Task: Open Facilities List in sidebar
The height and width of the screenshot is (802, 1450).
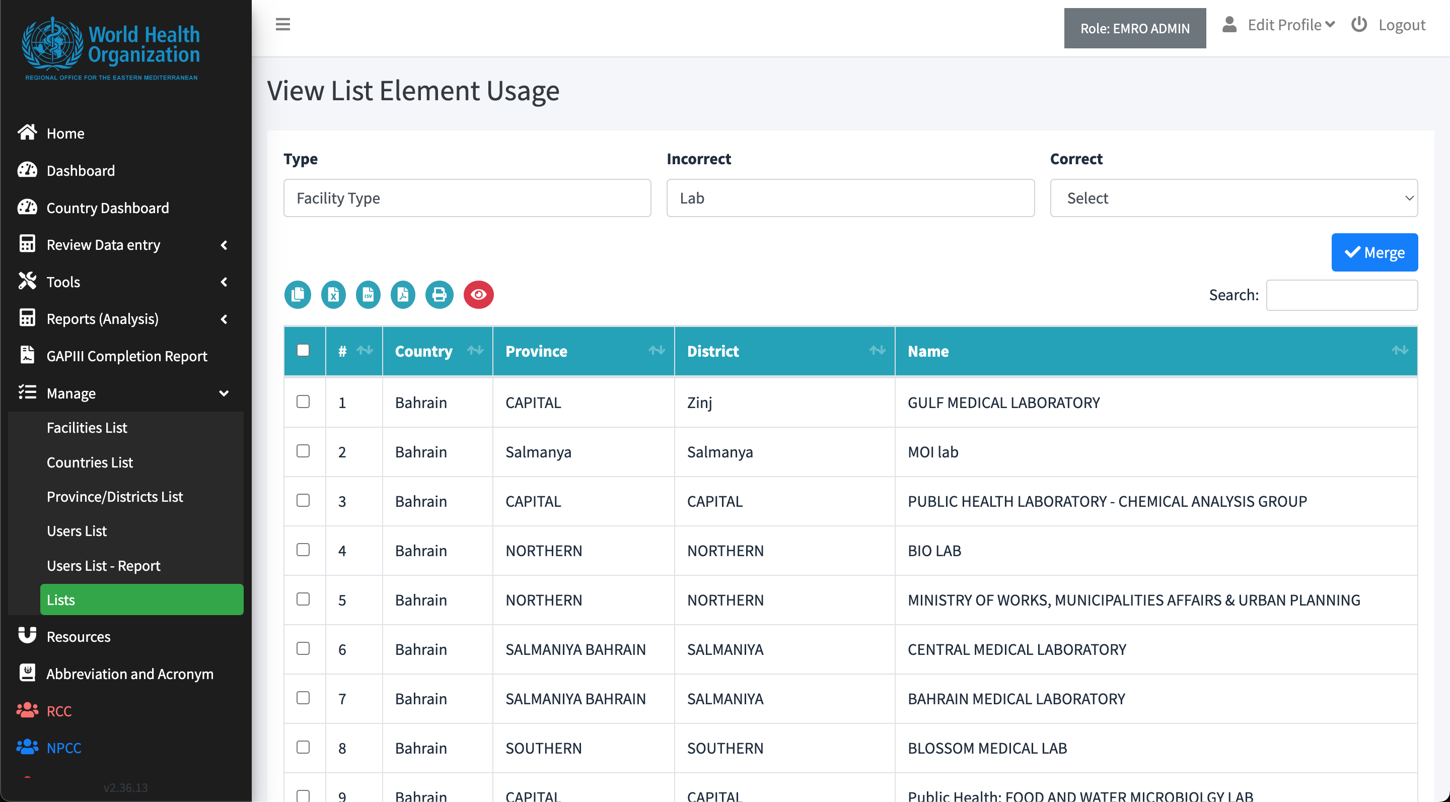Action: tap(87, 428)
